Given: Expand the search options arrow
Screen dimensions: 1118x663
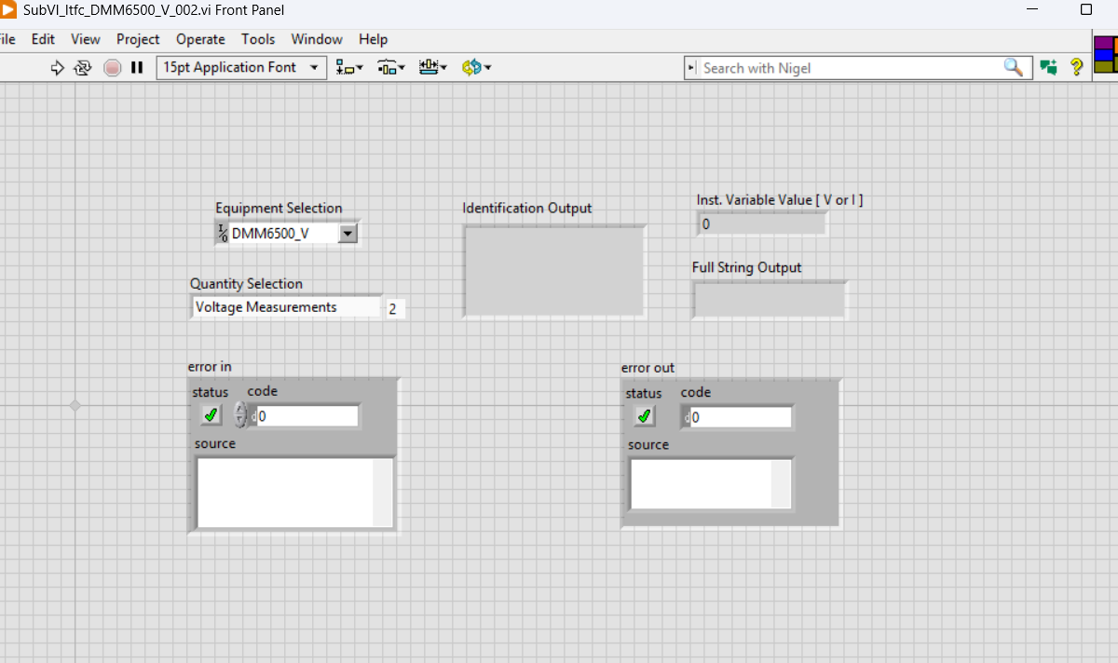Looking at the screenshot, I should (x=691, y=68).
